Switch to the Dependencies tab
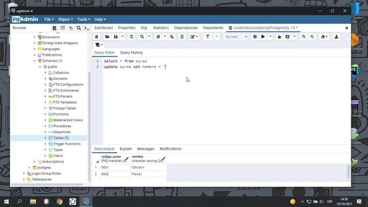Screen dimensions: 368x207 [186, 28]
